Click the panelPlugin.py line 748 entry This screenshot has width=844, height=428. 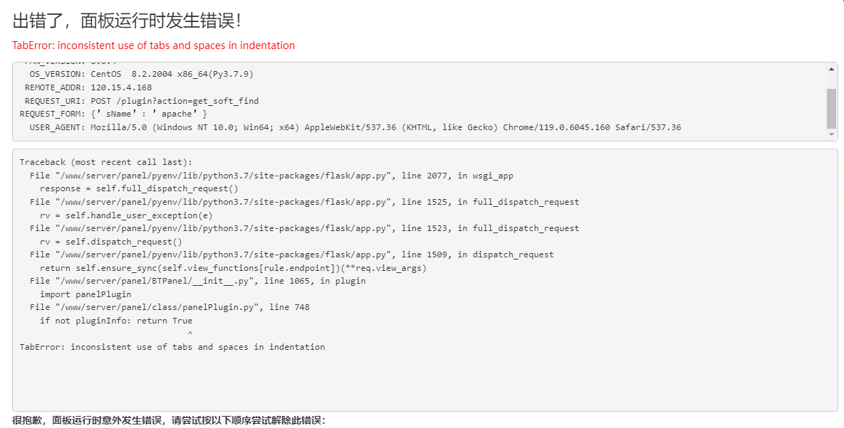pyautogui.click(x=170, y=307)
